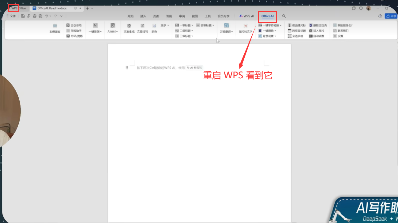The height and width of the screenshot is (223, 398).
Task: Click 自动调整 auto adjust tool
Action: [x=317, y=36]
